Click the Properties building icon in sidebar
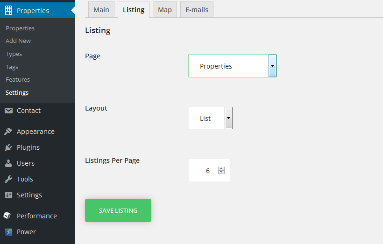 pos(8,10)
